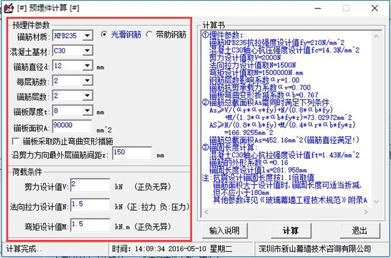Click 输入说明 button
Image resolution: width=391 pixels, height=258 pixels.
[x=225, y=231]
